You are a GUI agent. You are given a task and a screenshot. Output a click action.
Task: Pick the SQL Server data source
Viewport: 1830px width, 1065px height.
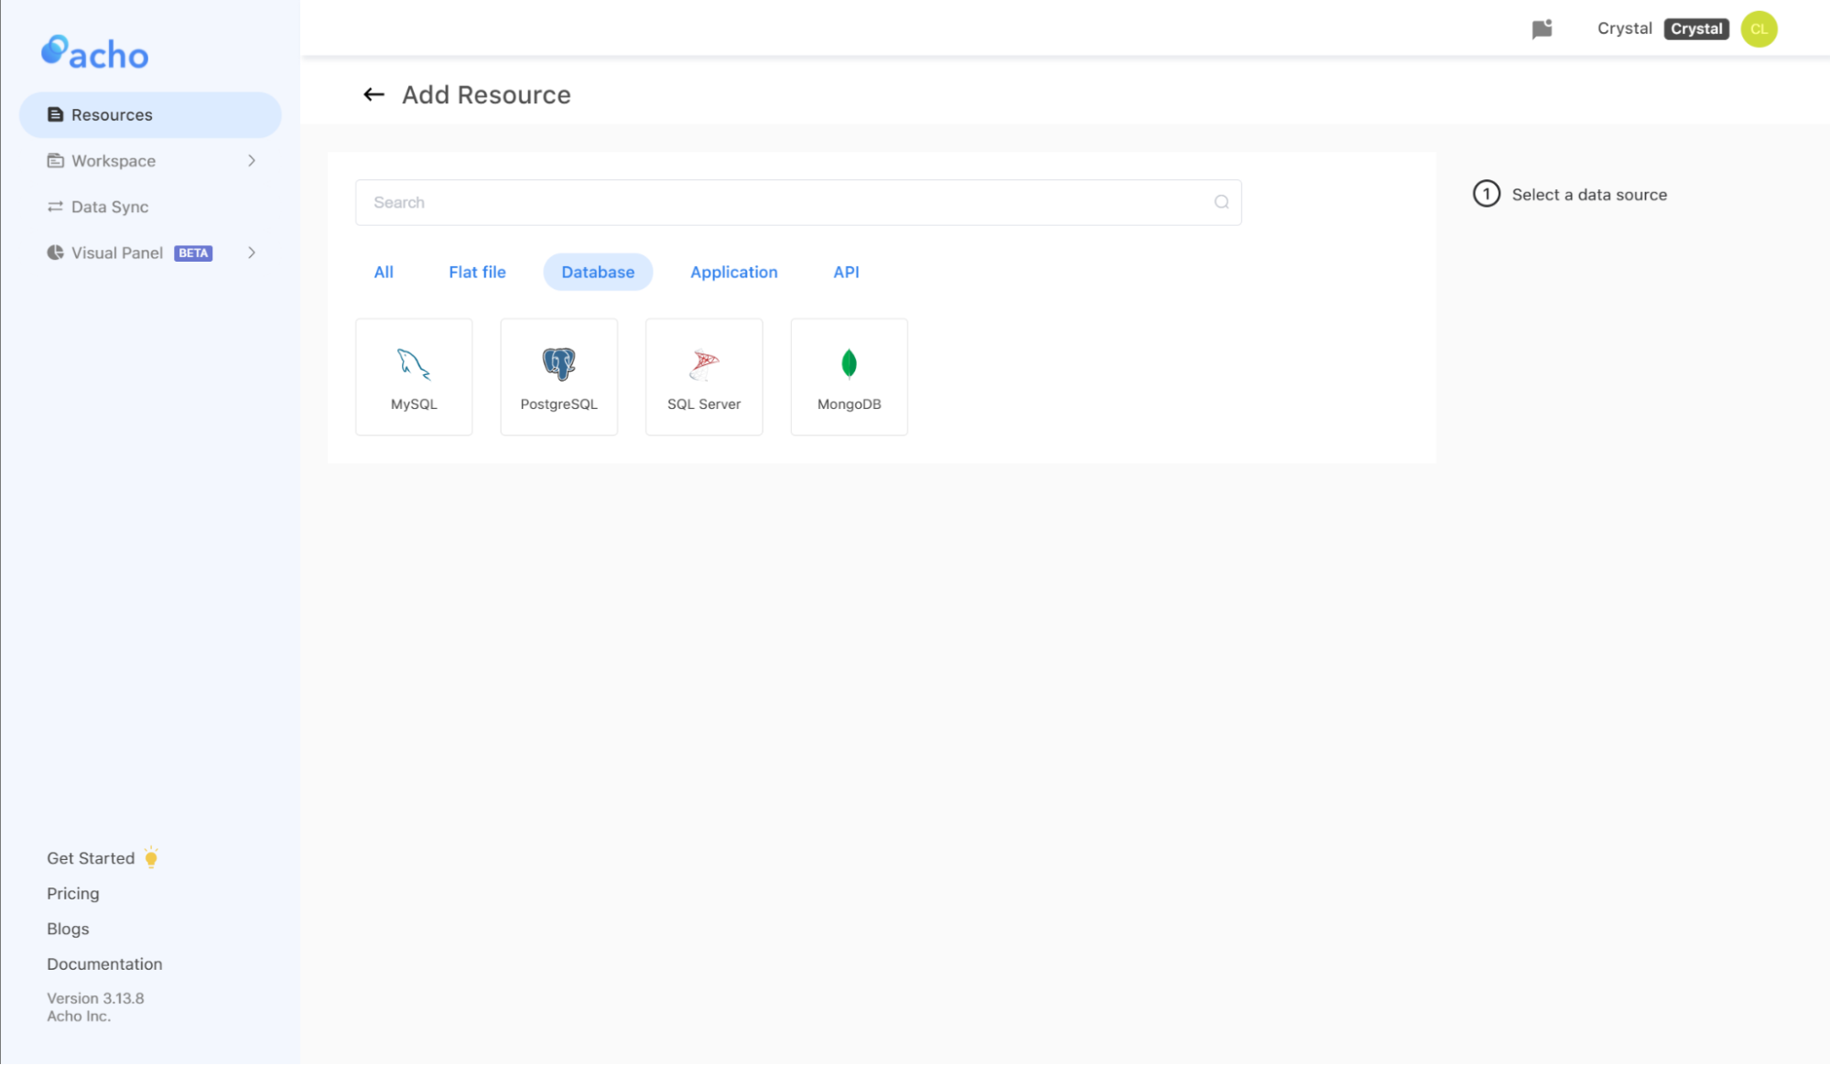(x=703, y=377)
